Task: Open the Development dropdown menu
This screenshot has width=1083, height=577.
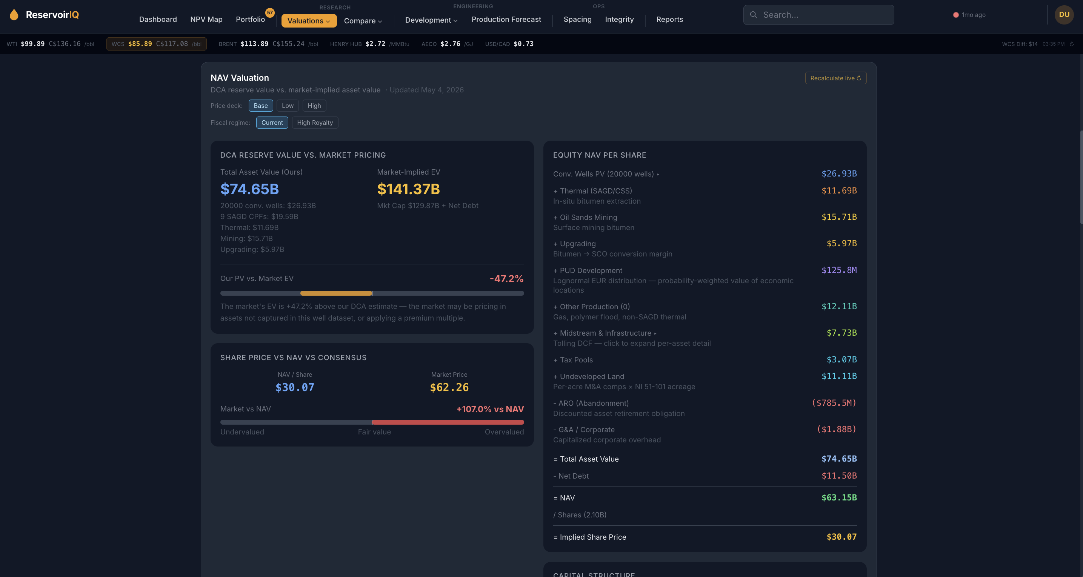Action: 431,20
